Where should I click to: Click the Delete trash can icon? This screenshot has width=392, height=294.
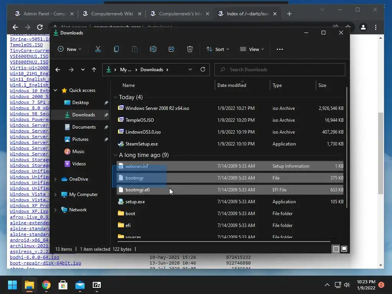pos(190,49)
